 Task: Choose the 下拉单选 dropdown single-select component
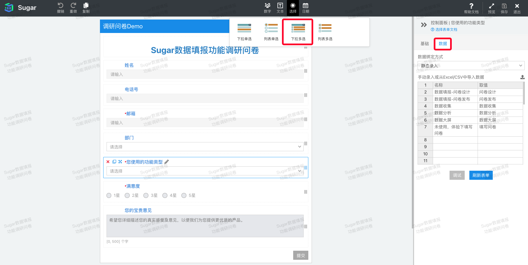pos(244,32)
